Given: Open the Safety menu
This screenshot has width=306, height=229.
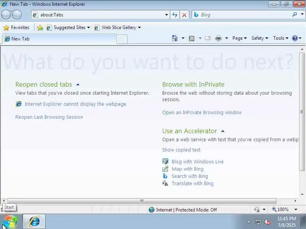Looking at the screenshot, I should (x=260, y=38).
